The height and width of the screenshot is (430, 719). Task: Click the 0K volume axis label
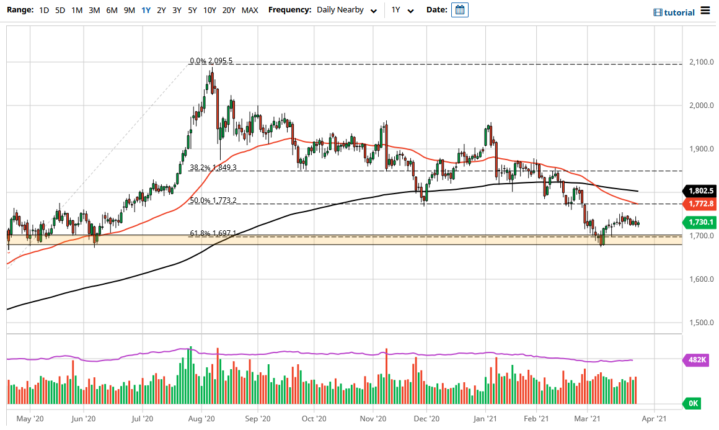point(692,403)
